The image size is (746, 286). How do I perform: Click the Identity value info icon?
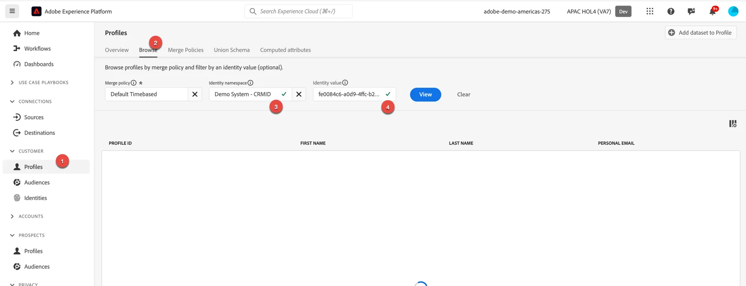(345, 83)
